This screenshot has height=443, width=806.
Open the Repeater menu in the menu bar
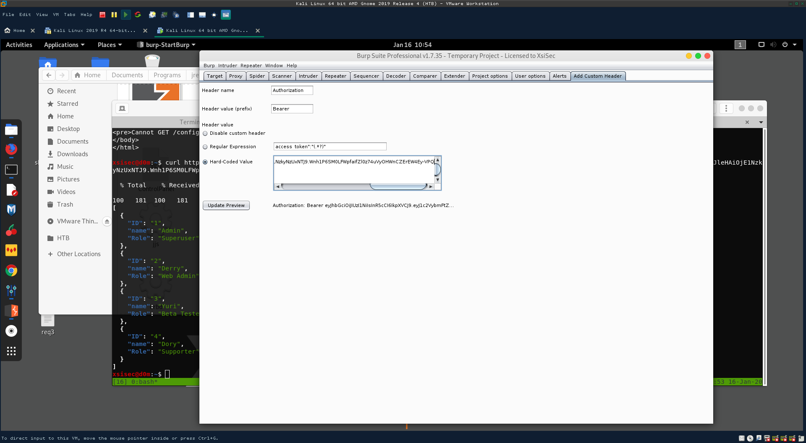(251, 66)
